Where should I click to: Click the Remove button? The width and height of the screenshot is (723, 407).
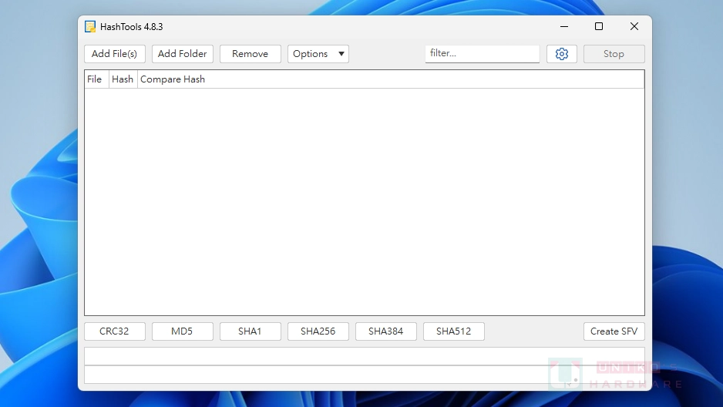point(251,54)
